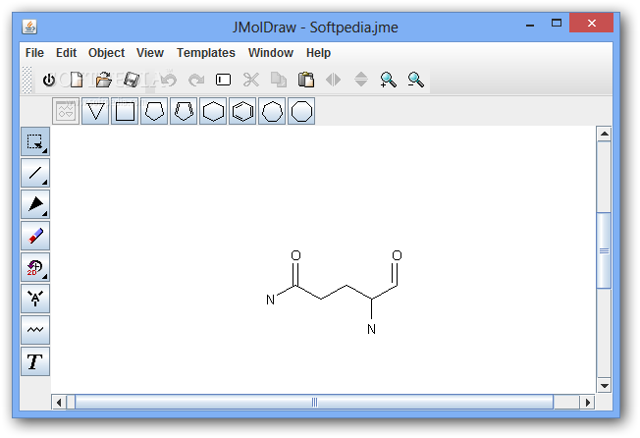
Task: Click the Undo arrow icon
Action: (169, 80)
